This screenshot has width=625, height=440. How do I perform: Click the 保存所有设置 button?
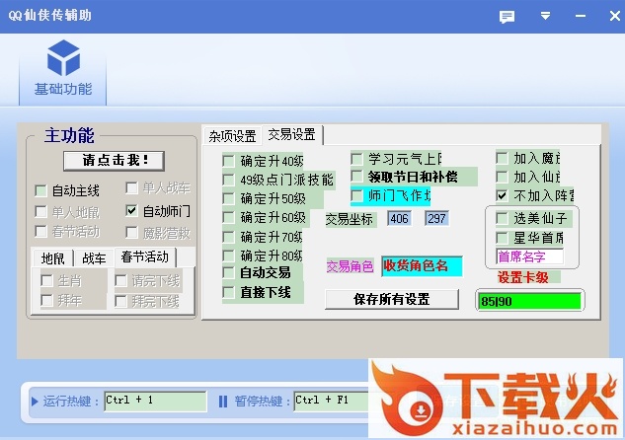(x=392, y=300)
